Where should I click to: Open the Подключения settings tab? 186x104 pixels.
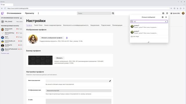tap(106, 25)
